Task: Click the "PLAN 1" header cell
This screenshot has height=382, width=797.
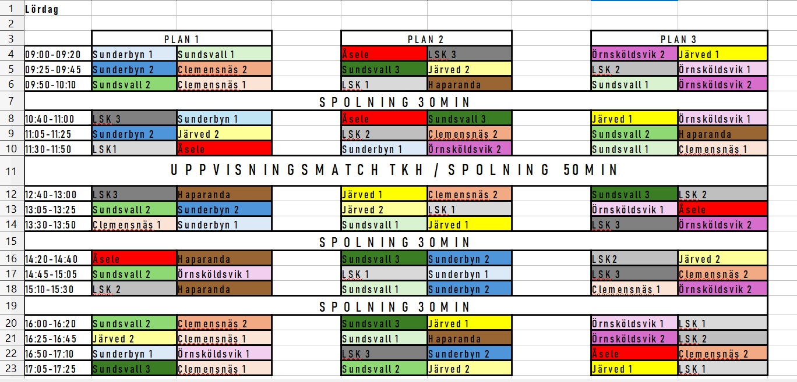Action: point(181,39)
